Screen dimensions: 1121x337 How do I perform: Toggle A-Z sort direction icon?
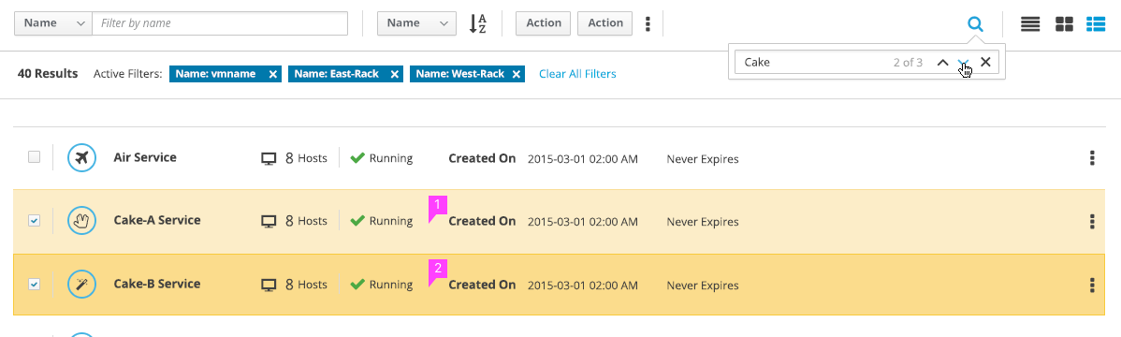(477, 23)
